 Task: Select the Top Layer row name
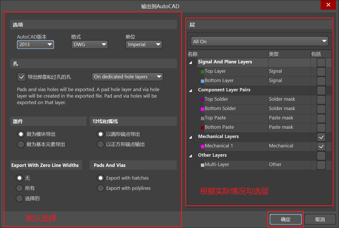coord(215,71)
